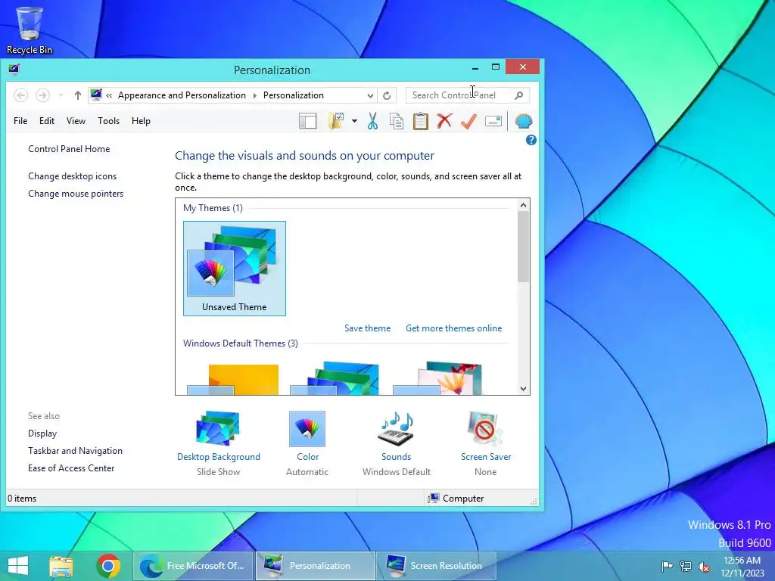Image resolution: width=775 pixels, height=581 pixels.
Task: Click the red X Delete icon
Action: pyautogui.click(x=444, y=120)
